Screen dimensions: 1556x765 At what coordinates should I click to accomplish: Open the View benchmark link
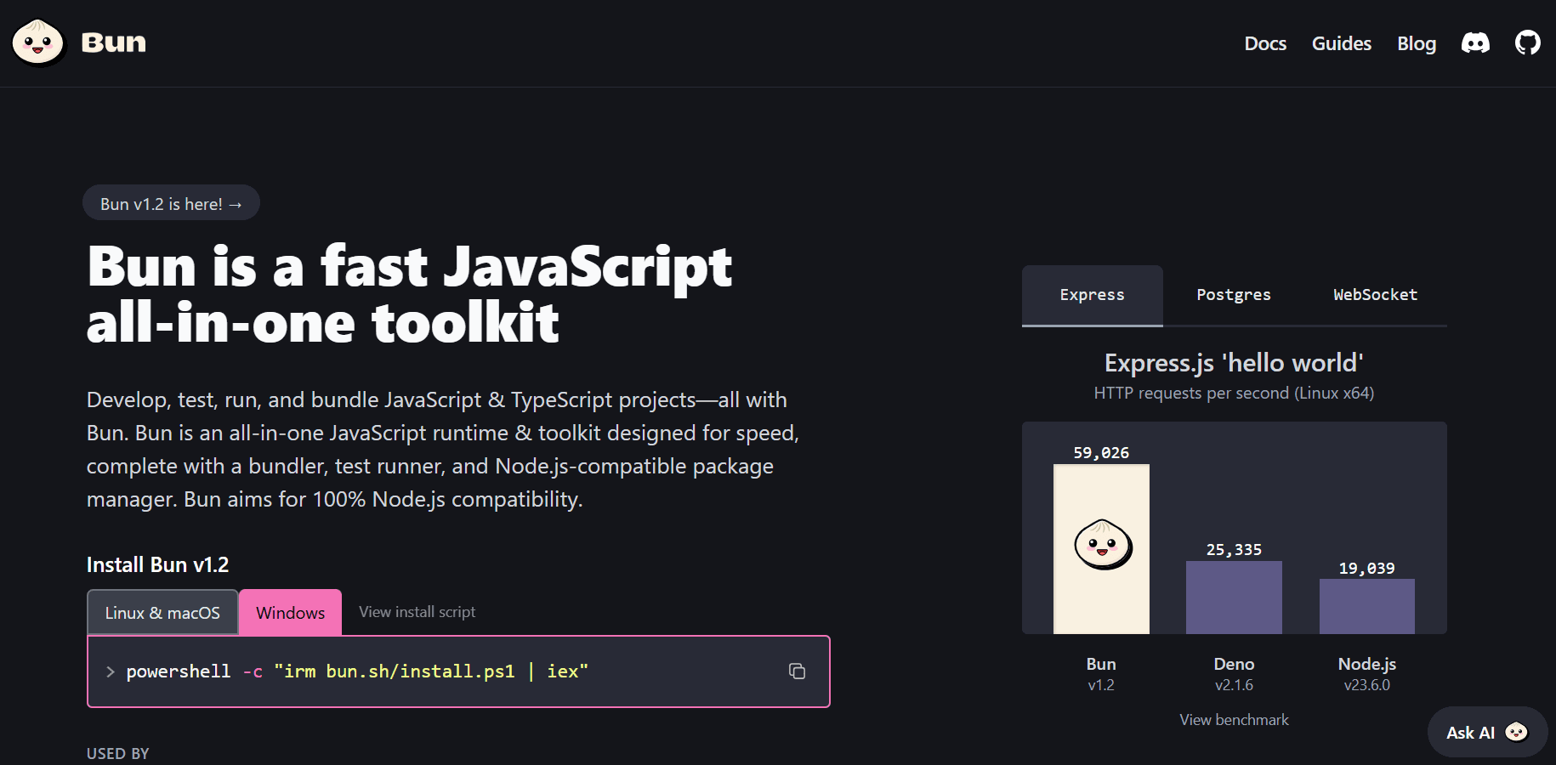point(1234,720)
